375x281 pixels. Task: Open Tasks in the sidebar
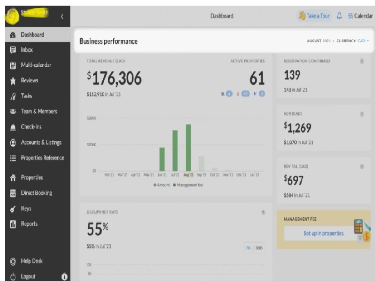tap(27, 96)
